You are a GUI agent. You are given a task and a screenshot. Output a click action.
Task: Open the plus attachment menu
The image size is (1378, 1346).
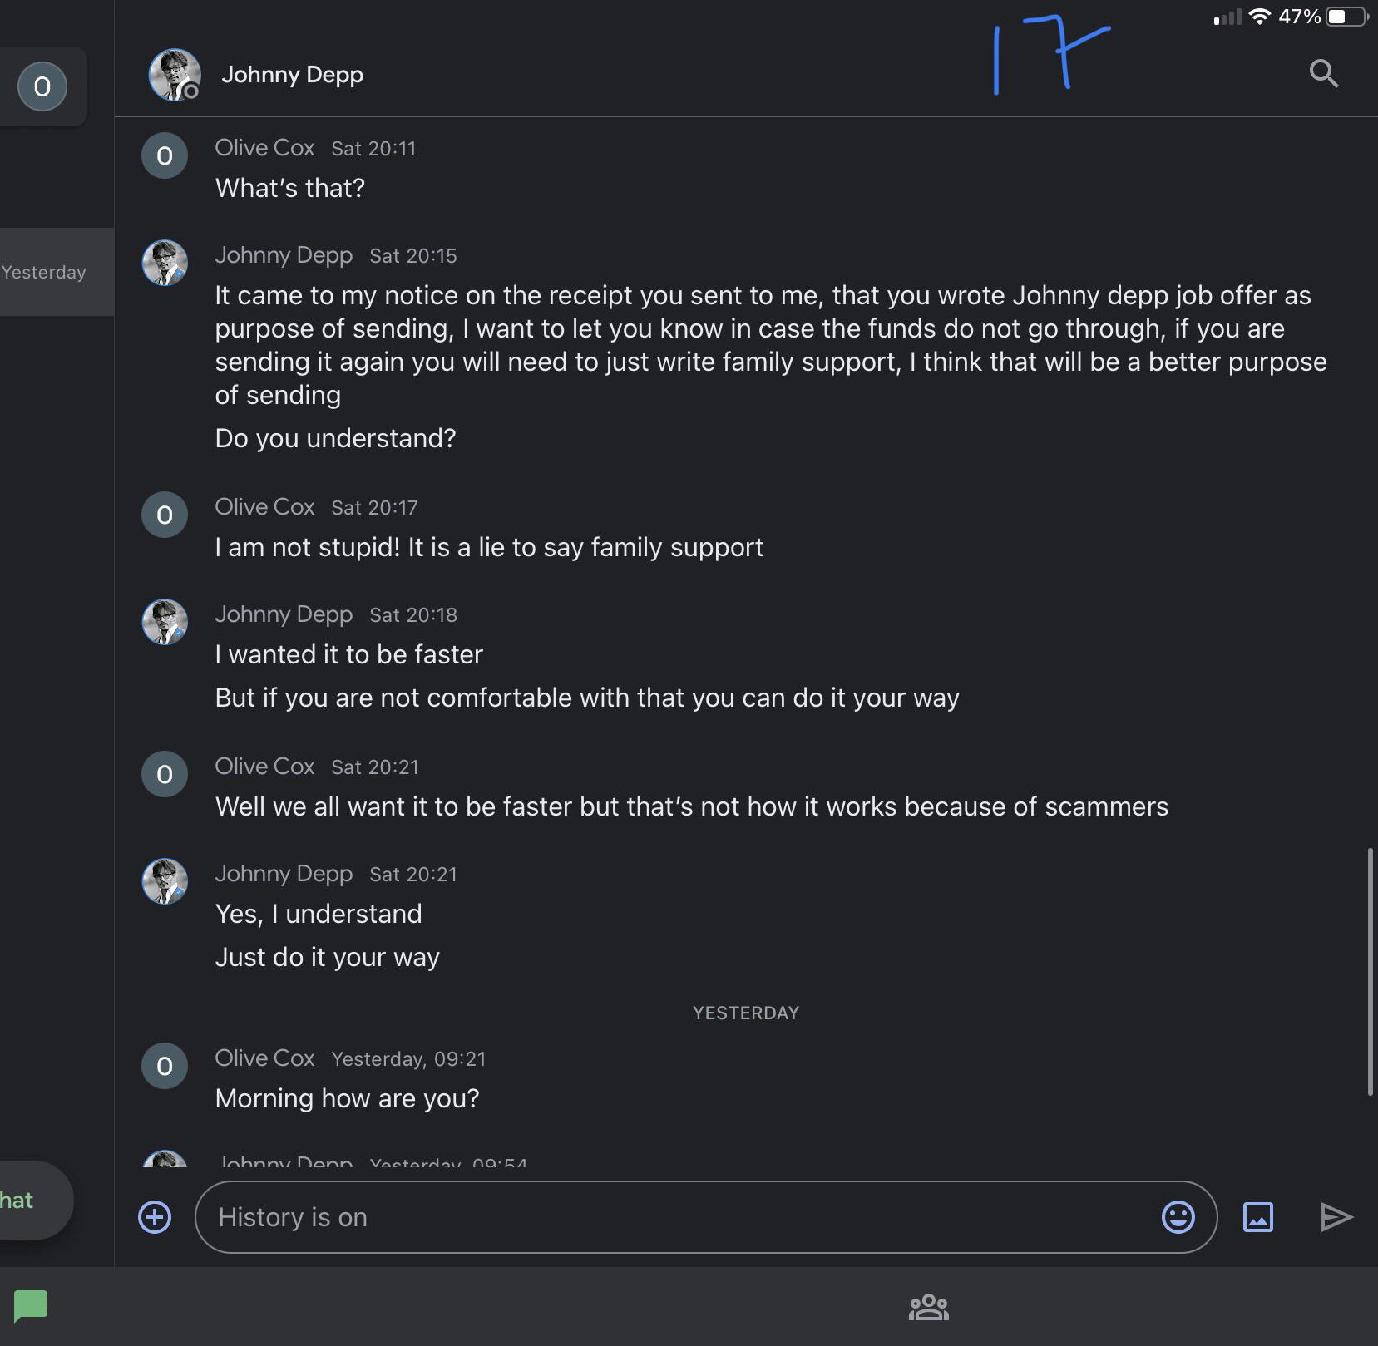(155, 1217)
